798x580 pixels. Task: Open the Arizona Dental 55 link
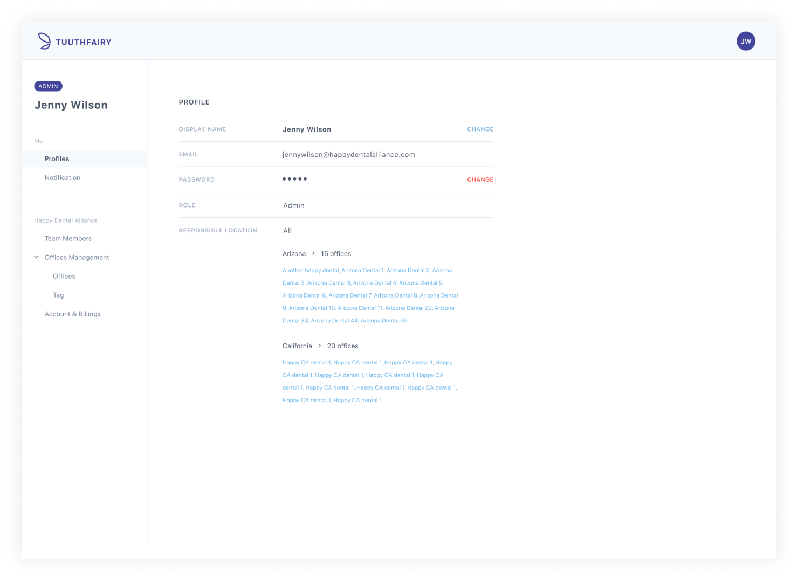[384, 320]
